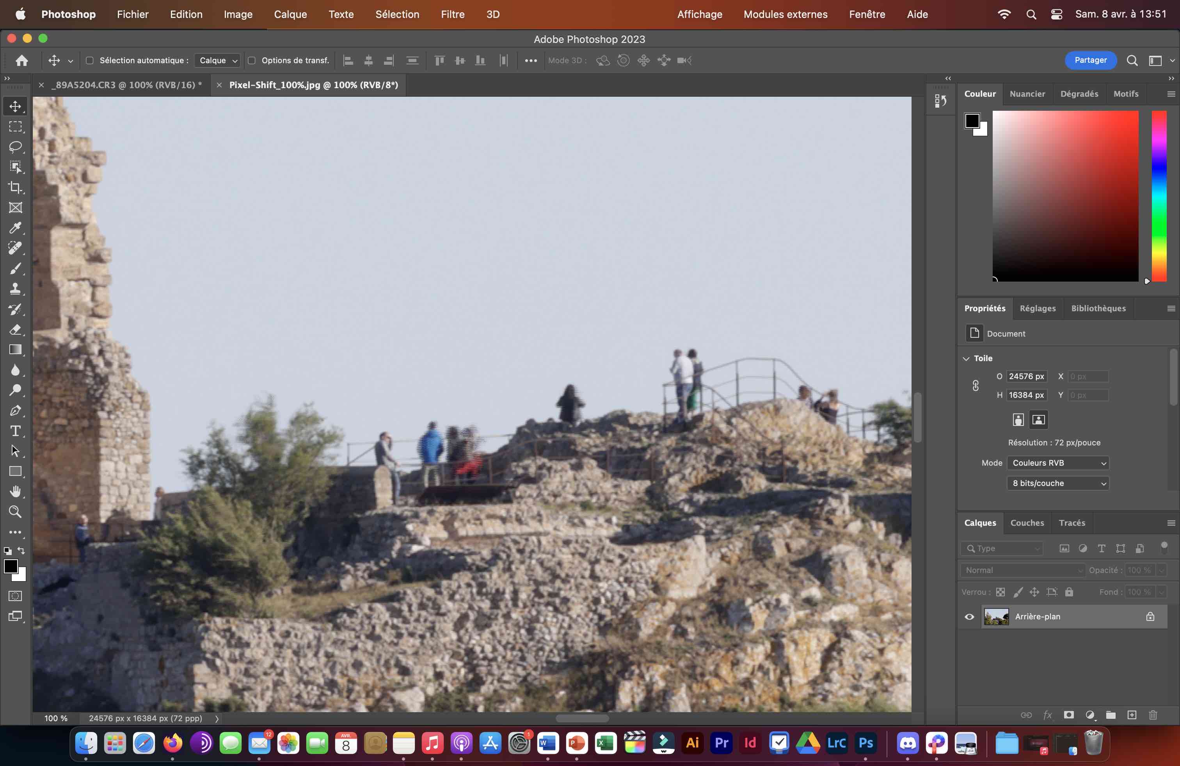
Task: Select the Eyedropper tool
Action: tap(15, 228)
